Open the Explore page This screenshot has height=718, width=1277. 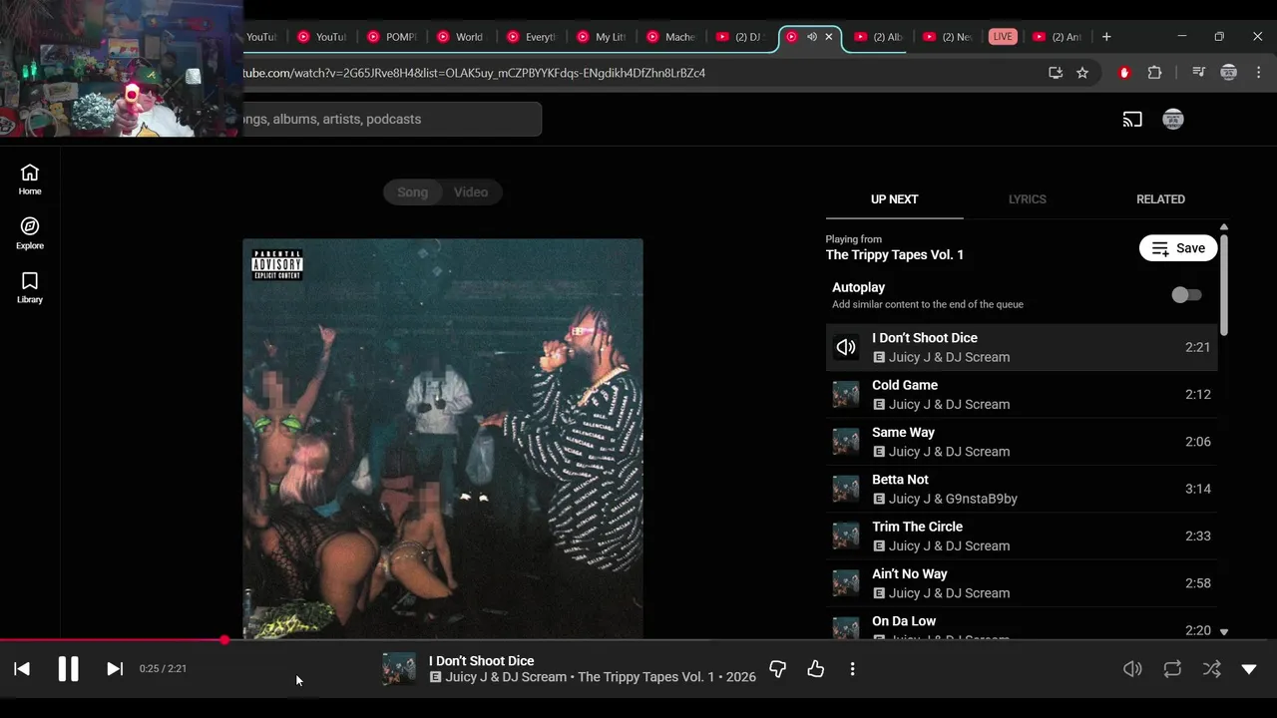[30, 233]
